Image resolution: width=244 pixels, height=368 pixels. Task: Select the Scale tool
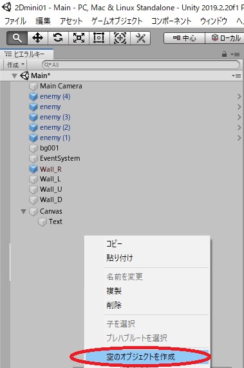coord(79,38)
